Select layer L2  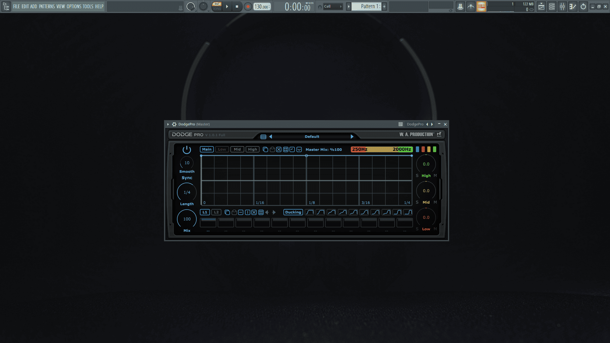(x=216, y=212)
